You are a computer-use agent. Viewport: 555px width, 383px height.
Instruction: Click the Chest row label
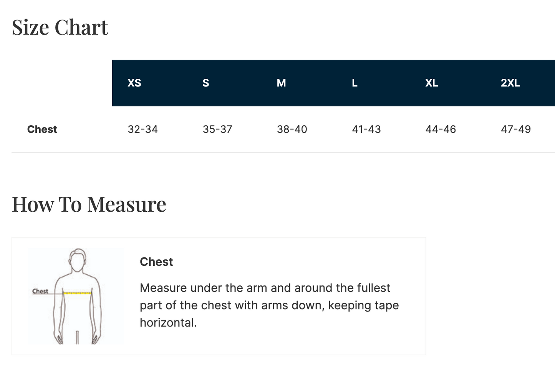coord(42,129)
